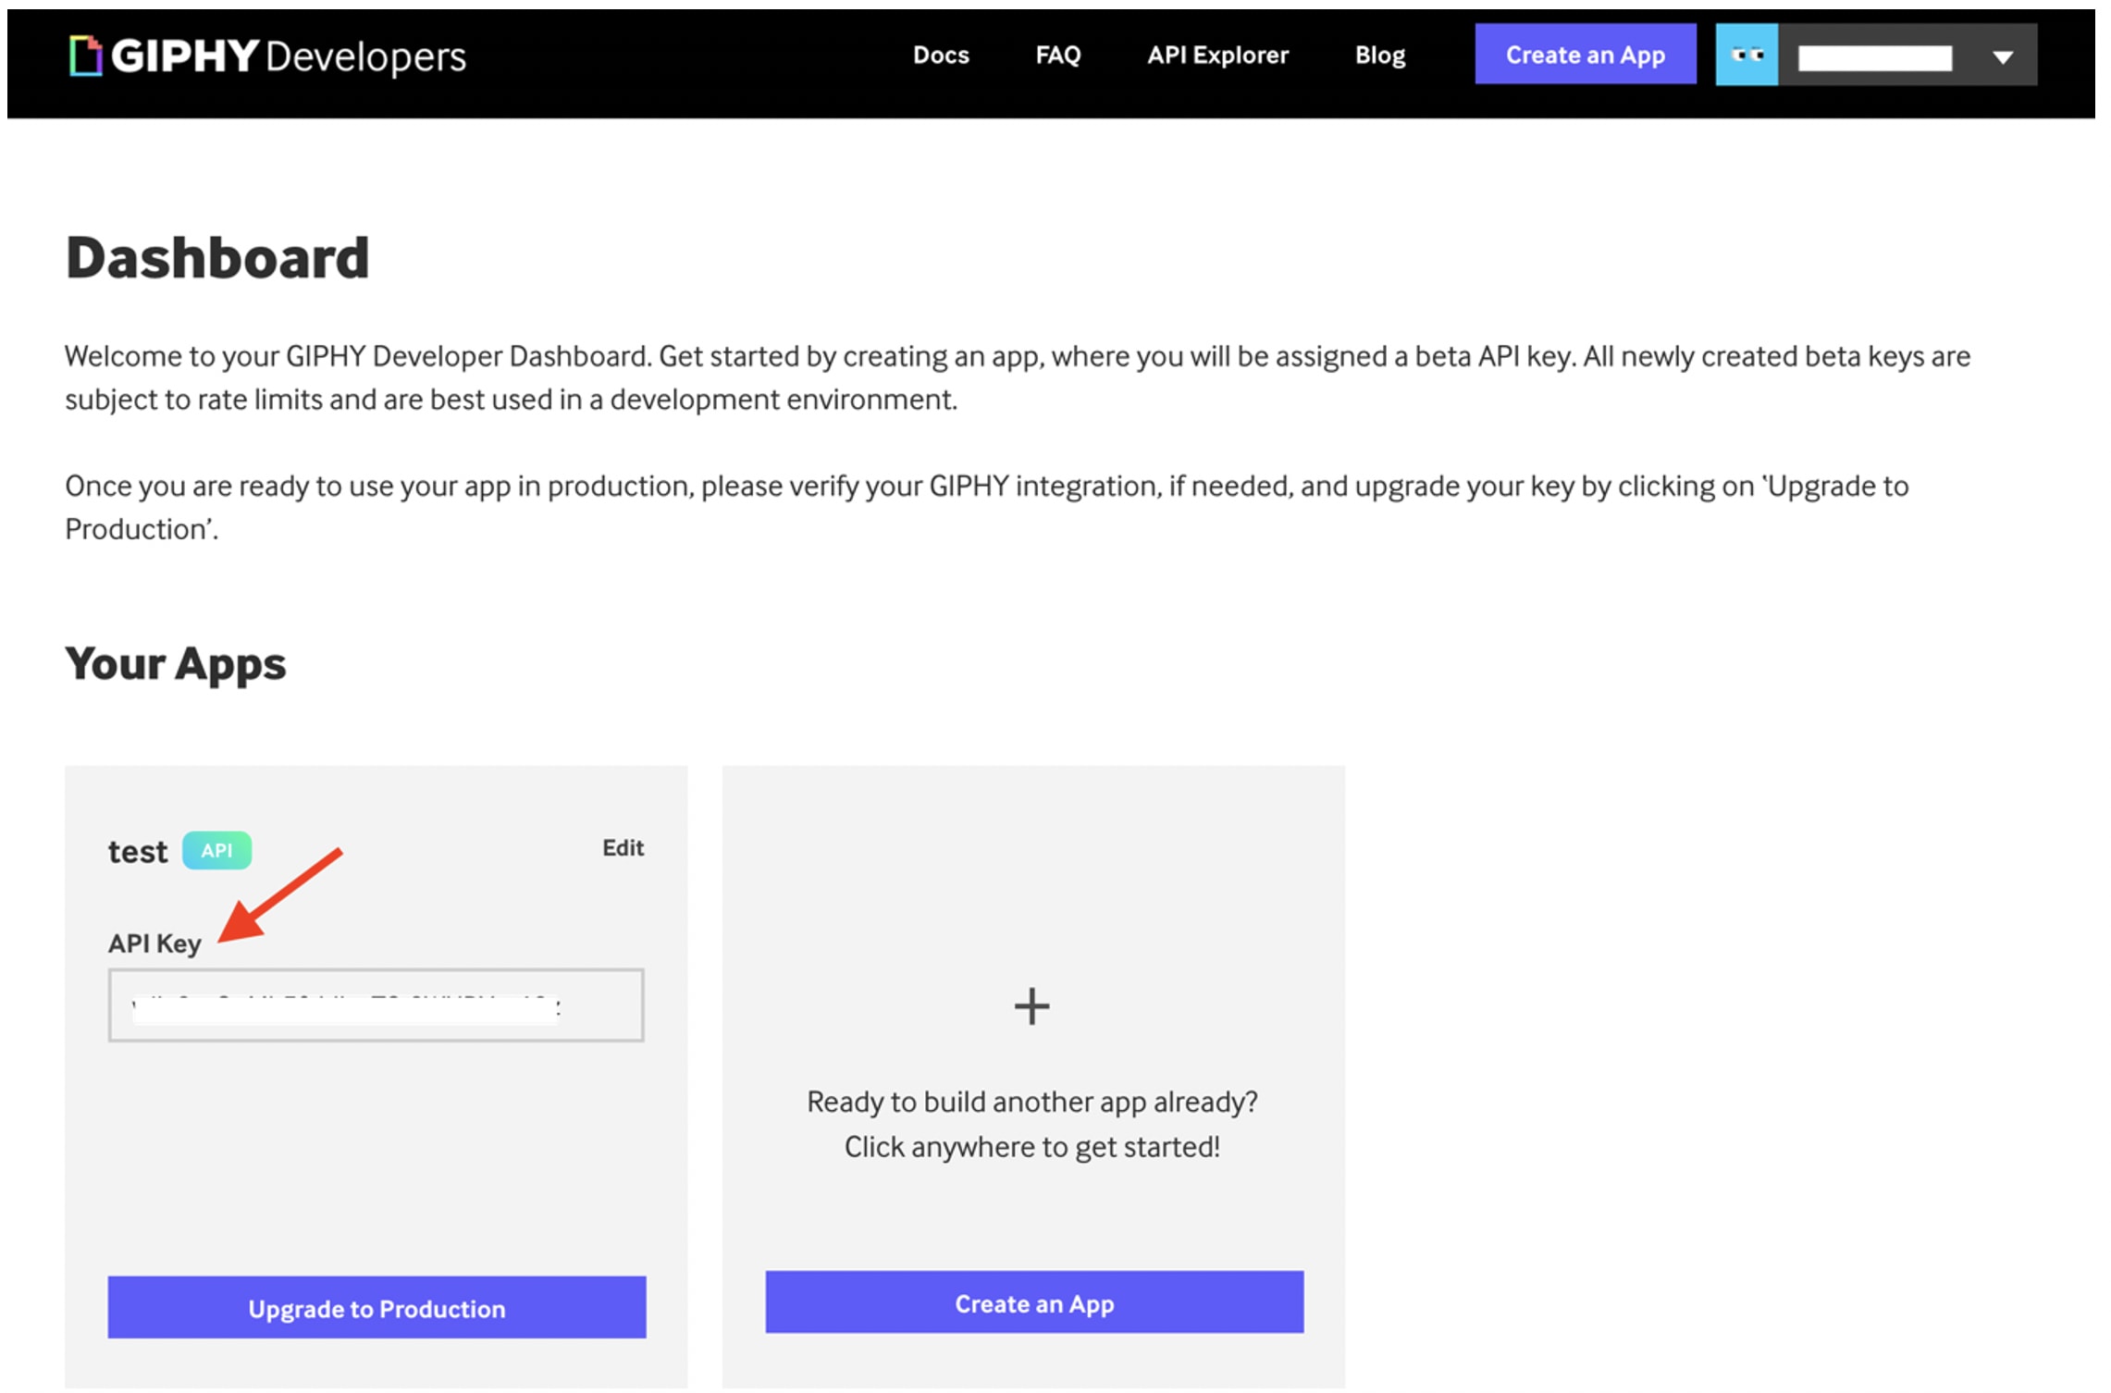This screenshot has height=1393, width=2111.
Task: Click Upgrade to Production button
Action: click(x=377, y=1307)
